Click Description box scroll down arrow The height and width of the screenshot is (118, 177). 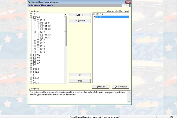point(129,102)
